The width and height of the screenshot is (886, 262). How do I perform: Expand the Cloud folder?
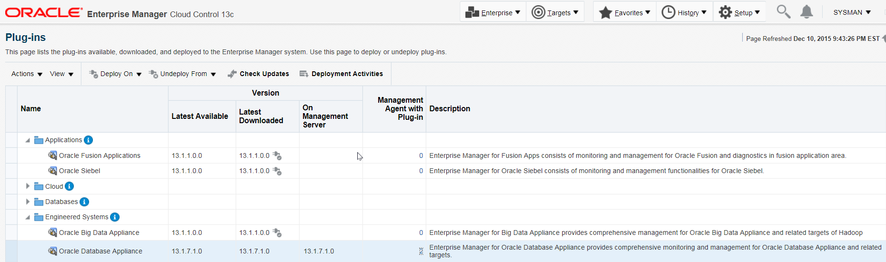[x=28, y=186]
